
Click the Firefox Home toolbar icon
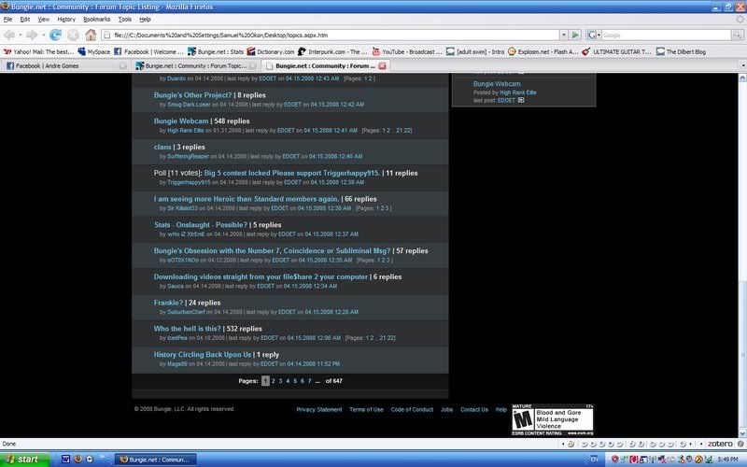coord(91,35)
